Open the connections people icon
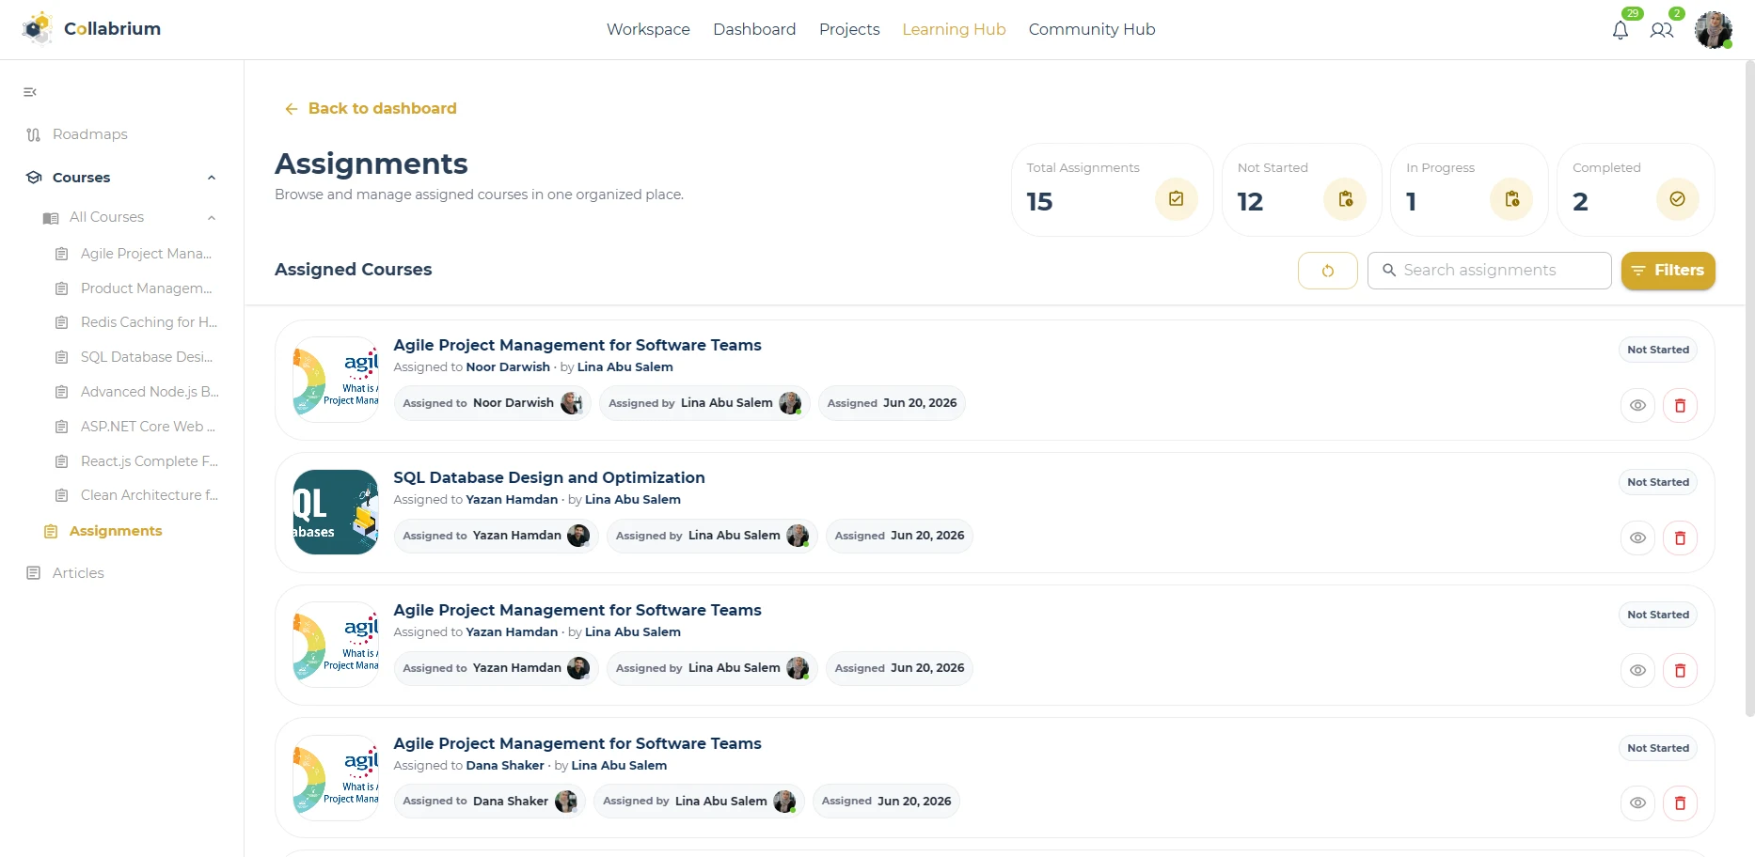Image resolution: width=1755 pixels, height=857 pixels. click(x=1662, y=30)
